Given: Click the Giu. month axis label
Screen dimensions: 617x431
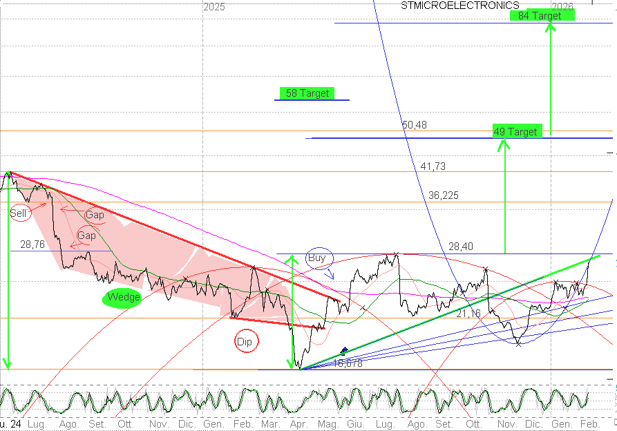Looking at the screenshot, I should (356, 423).
